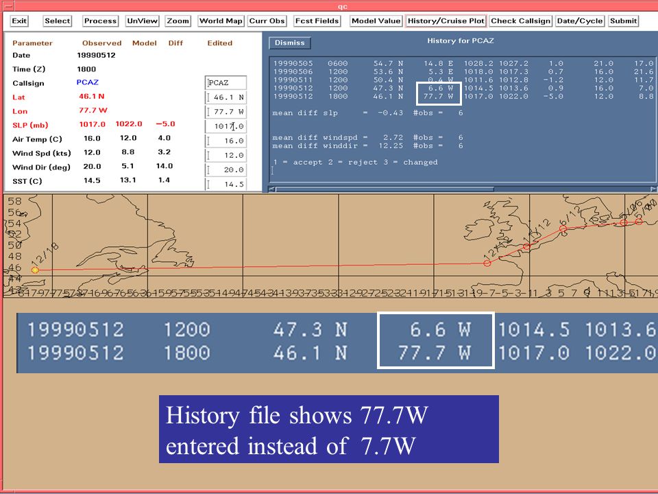The width and height of the screenshot is (658, 494).
Task: Activate the Zoom button
Action: [178, 21]
